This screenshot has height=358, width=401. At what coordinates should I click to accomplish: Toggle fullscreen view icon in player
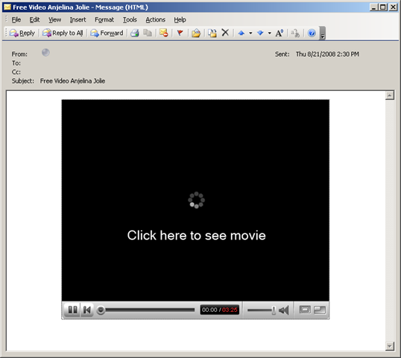305,310
